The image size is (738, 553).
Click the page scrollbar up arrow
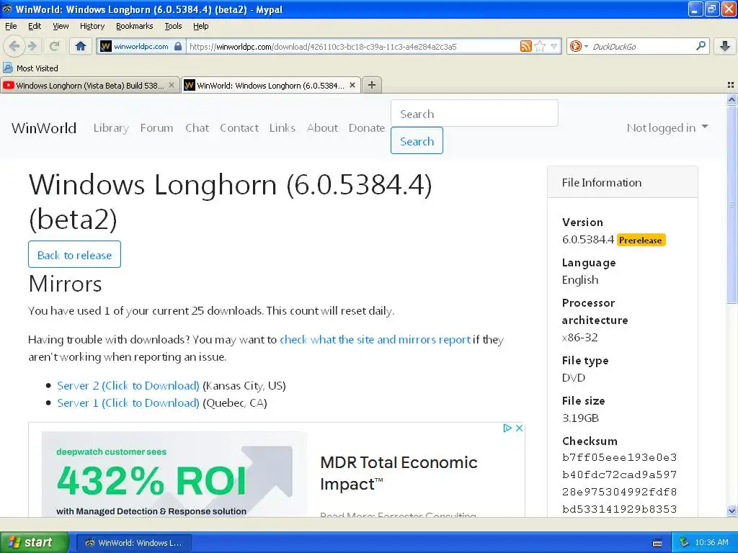[x=732, y=99]
